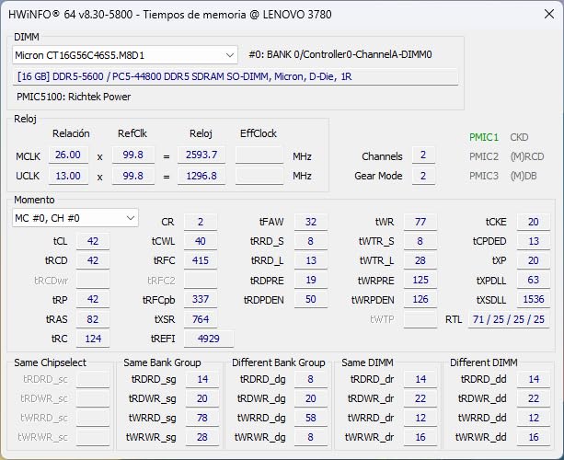Viewport: 564px width, 460px height.
Task: Click the tWTR_S value 8
Action: [420, 241]
